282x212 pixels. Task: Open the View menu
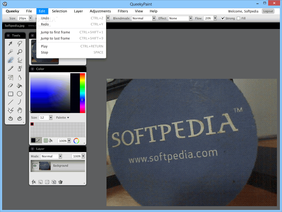(139, 11)
